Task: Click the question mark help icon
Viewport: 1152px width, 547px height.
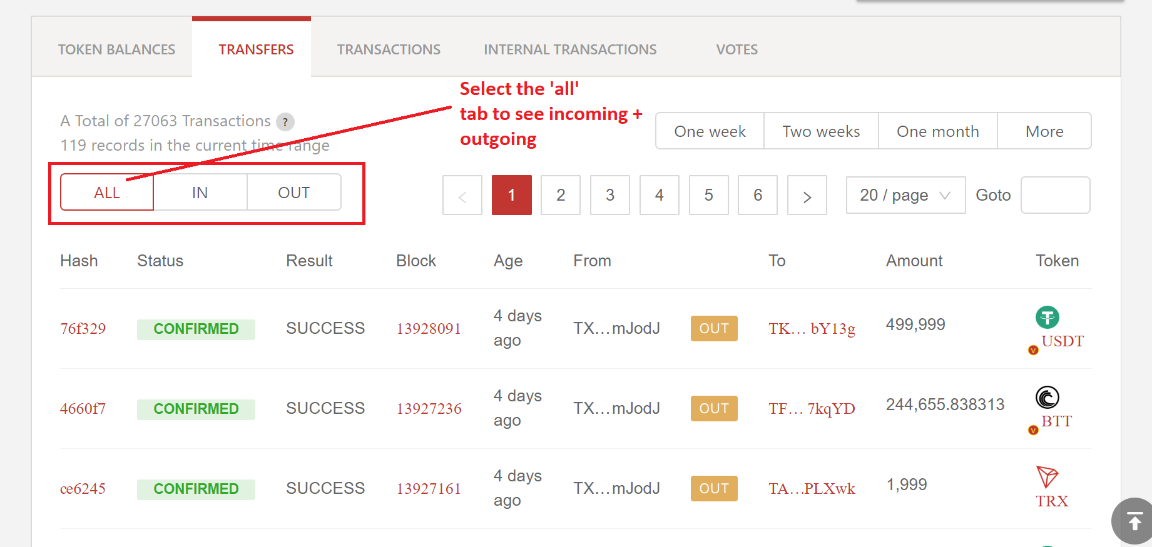Action: click(285, 122)
